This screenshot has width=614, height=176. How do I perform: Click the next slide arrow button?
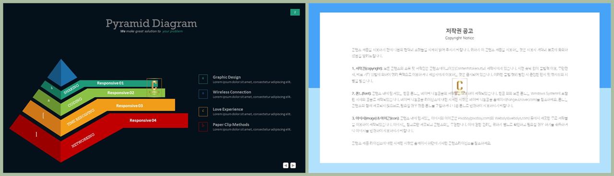[x=293, y=165]
